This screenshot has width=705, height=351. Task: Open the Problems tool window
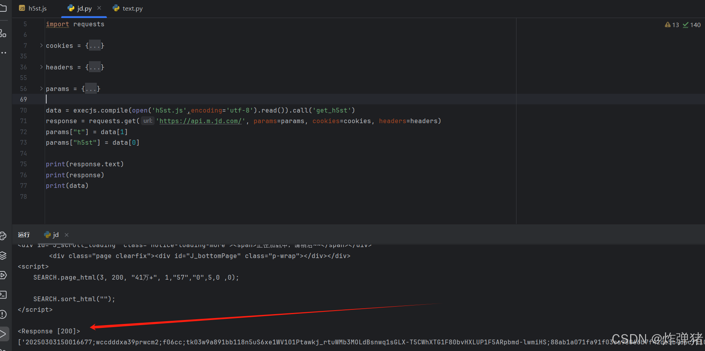pos(3,314)
